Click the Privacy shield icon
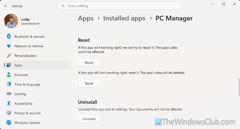This screenshot has height=129, width=240. [x=9, y=113]
